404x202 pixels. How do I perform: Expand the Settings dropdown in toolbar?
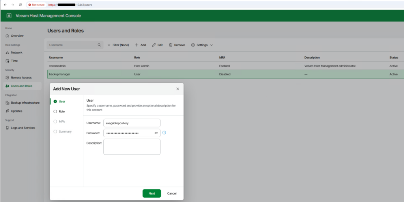(202, 45)
